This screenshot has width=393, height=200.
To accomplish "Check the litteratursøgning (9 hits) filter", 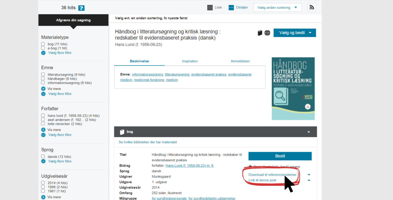I will point(43,74).
